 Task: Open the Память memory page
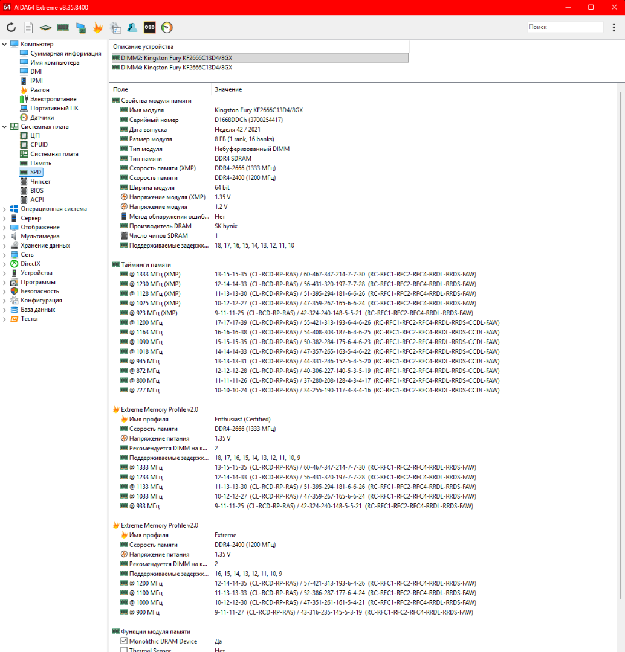41,163
